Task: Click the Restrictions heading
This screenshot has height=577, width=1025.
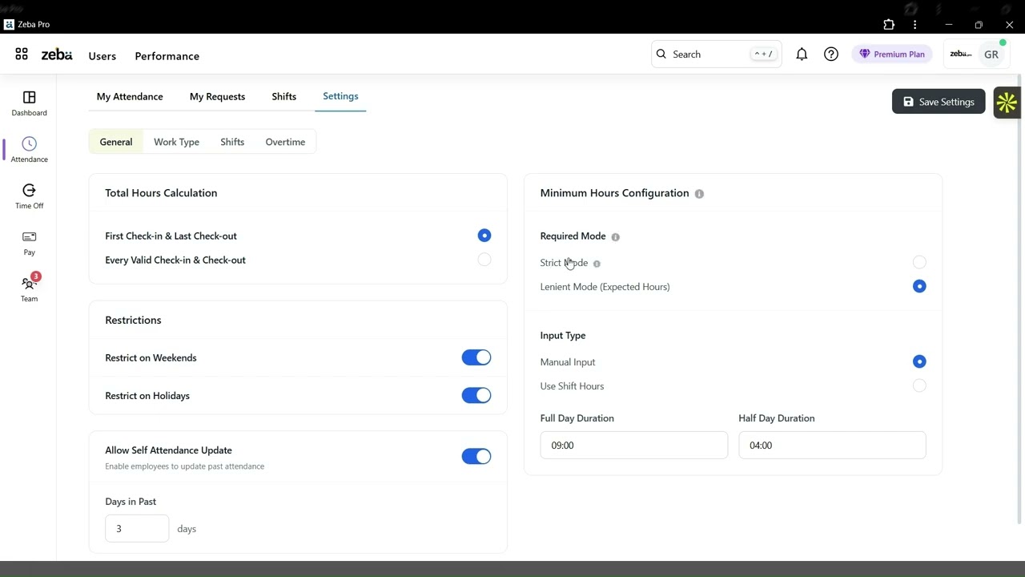Action: (133, 321)
